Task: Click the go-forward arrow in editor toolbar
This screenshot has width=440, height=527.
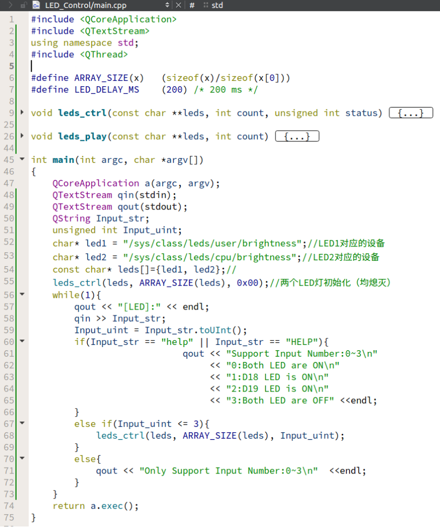Action: click(11, 5)
